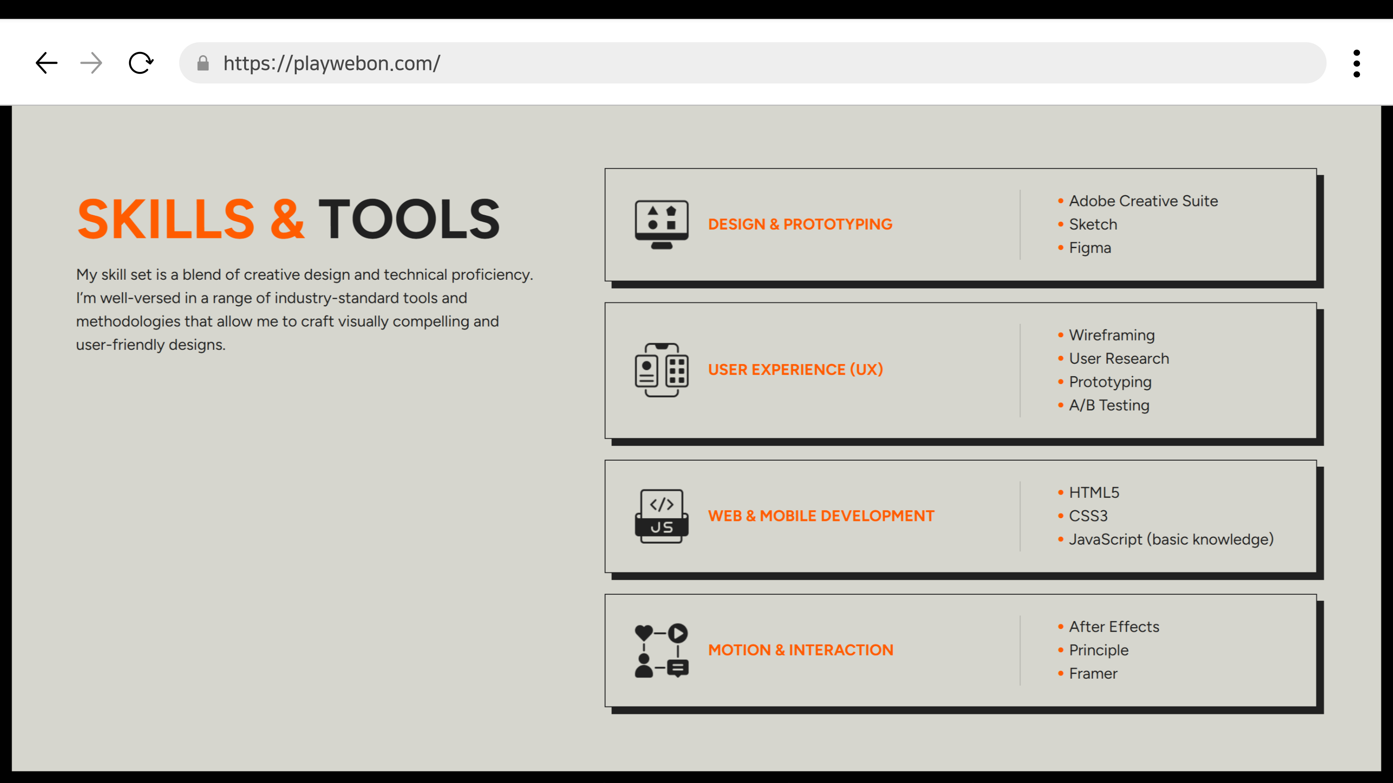
Task: Reload the page with refresh icon
Action: (x=141, y=63)
